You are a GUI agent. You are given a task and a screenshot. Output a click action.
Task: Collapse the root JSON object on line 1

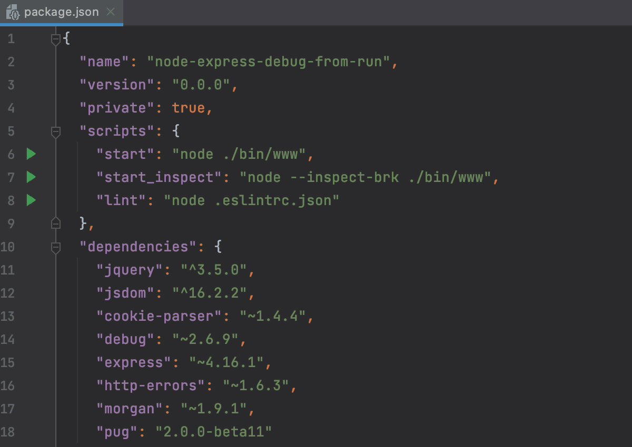(x=56, y=38)
